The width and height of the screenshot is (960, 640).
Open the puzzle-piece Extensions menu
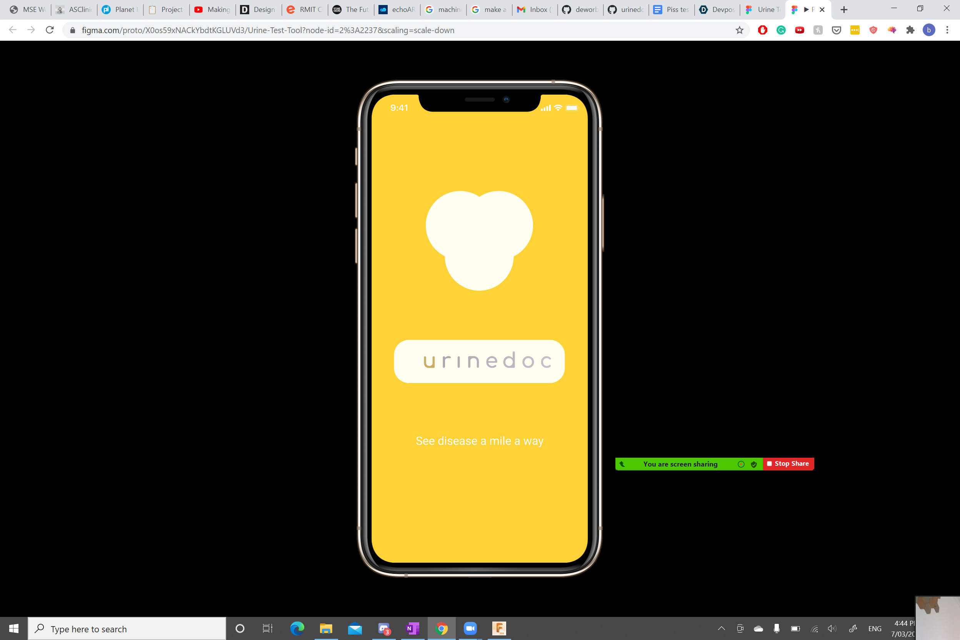[910, 30]
